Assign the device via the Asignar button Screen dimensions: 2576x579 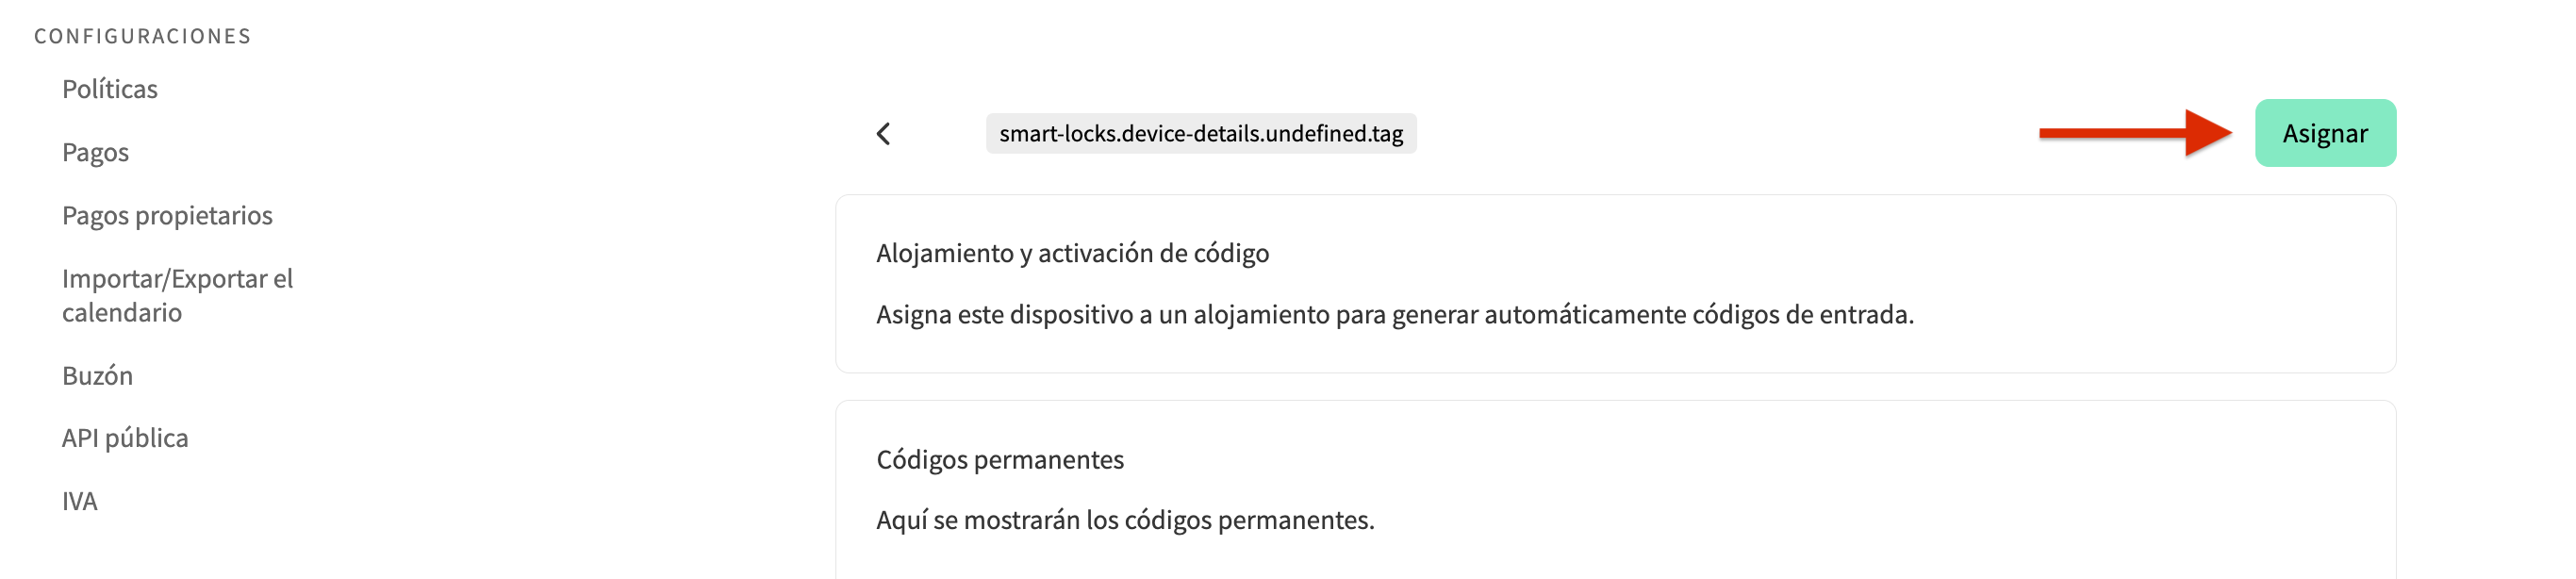click(2326, 132)
